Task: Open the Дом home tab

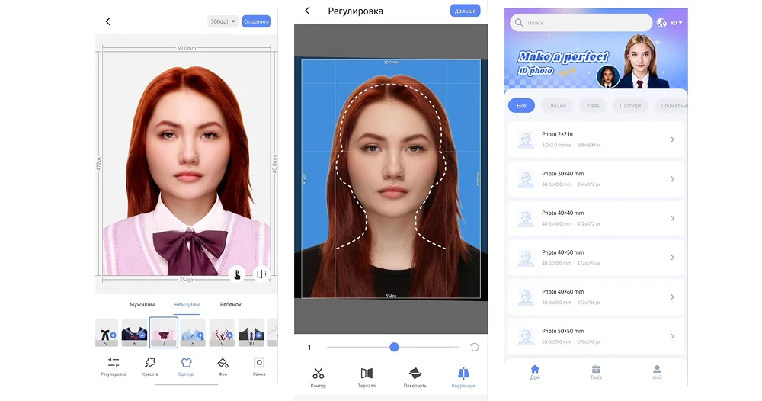Action: pyautogui.click(x=535, y=372)
